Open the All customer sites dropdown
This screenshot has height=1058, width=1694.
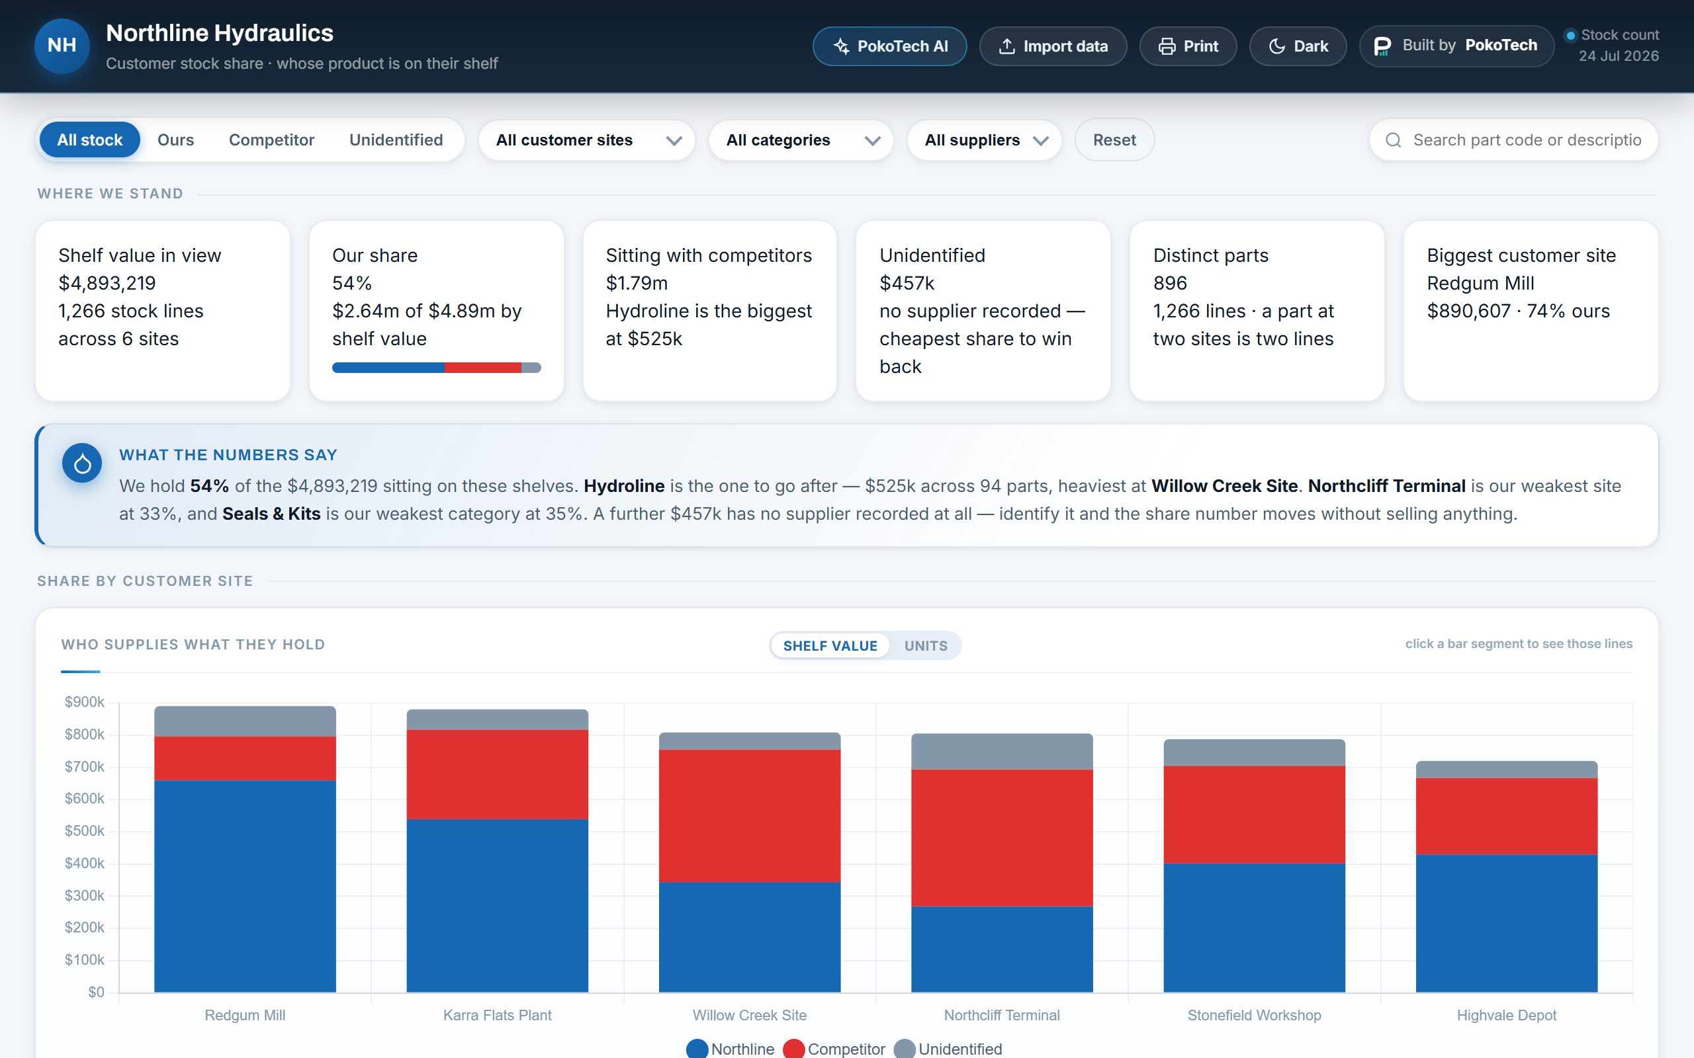coord(586,140)
